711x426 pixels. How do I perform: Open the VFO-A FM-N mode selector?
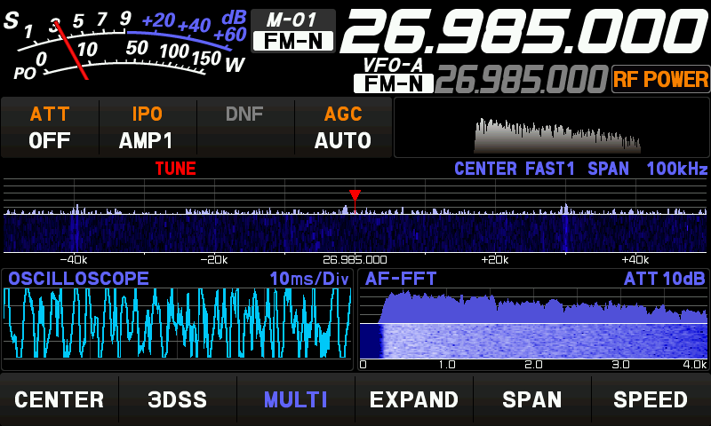(393, 83)
